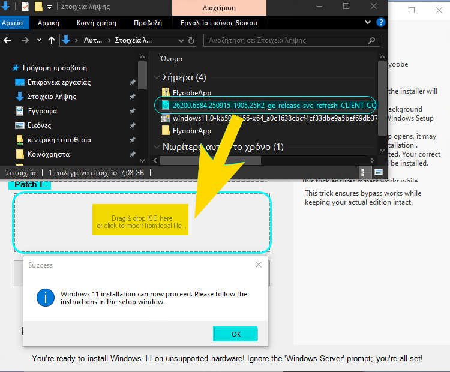Click the horizontal scrollbar thumb in file list
450x372 pixels.
click(211, 160)
